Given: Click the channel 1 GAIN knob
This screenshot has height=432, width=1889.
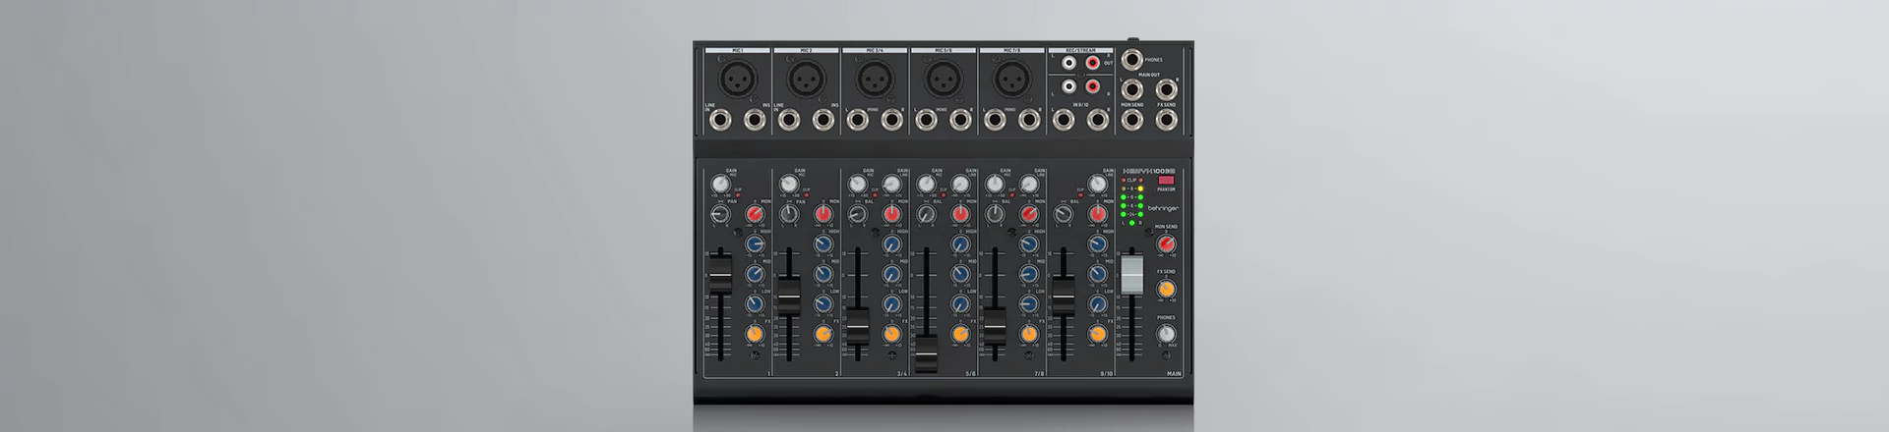Looking at the screenshot, I should 720,184.
